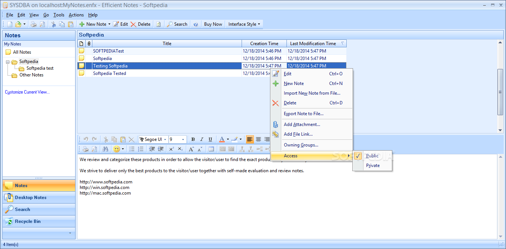
Task: Choose Owning Groups in the context menu
Action: point(301,145)
